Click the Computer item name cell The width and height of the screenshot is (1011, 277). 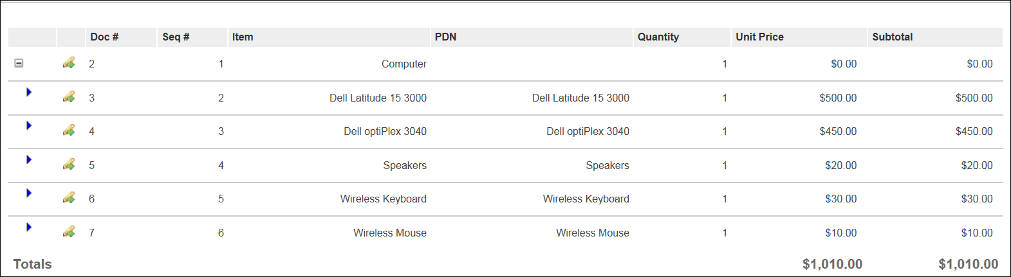403,64
